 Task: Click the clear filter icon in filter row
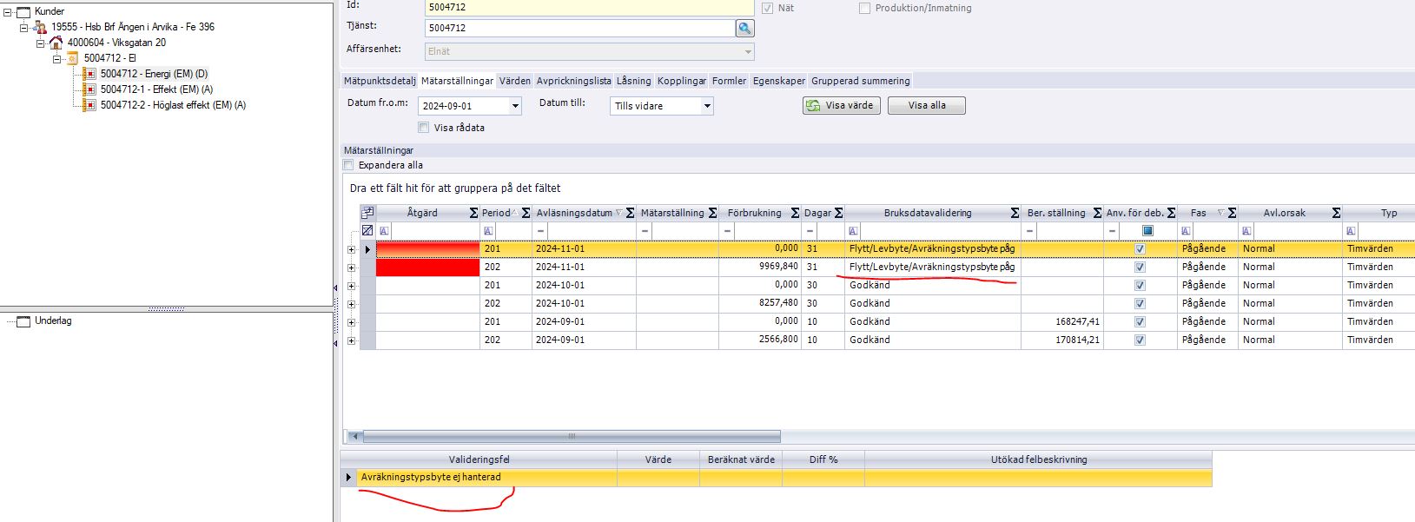click(367, 231)
